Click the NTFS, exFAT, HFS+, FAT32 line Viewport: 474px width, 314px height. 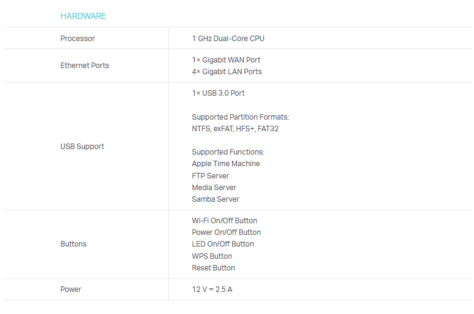pos(231,129)
